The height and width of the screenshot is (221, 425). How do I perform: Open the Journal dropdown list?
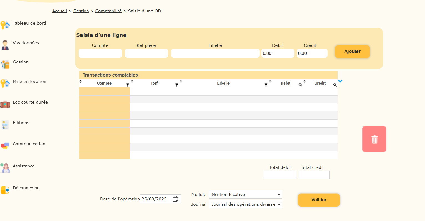(245, 204)
